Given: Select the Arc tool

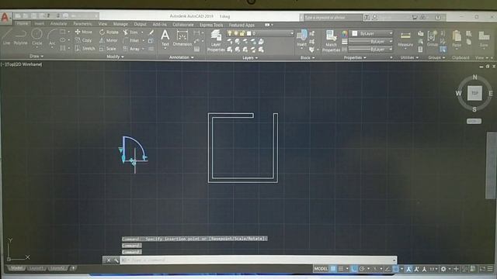Looking at the screenshot, I should tap(52, 38).
